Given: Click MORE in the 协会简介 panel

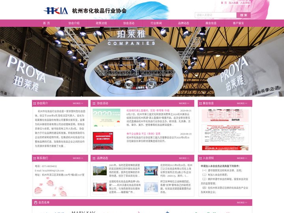Looking at the screenshot, I should point(78,103).
